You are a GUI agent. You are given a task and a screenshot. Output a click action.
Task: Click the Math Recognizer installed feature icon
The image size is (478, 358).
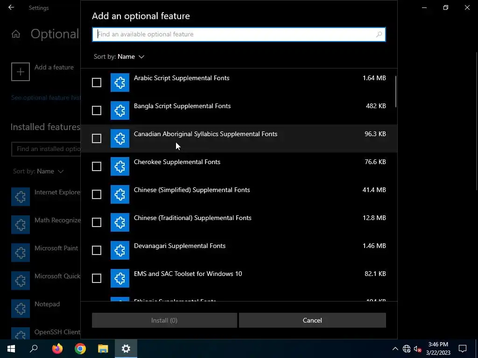(21, 225)
